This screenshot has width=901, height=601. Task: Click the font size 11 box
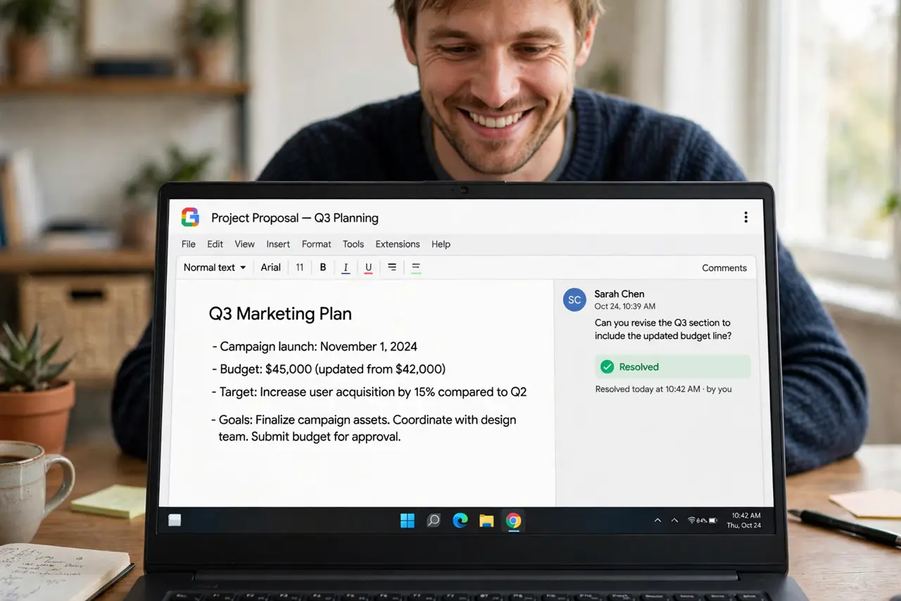(300, 267)
